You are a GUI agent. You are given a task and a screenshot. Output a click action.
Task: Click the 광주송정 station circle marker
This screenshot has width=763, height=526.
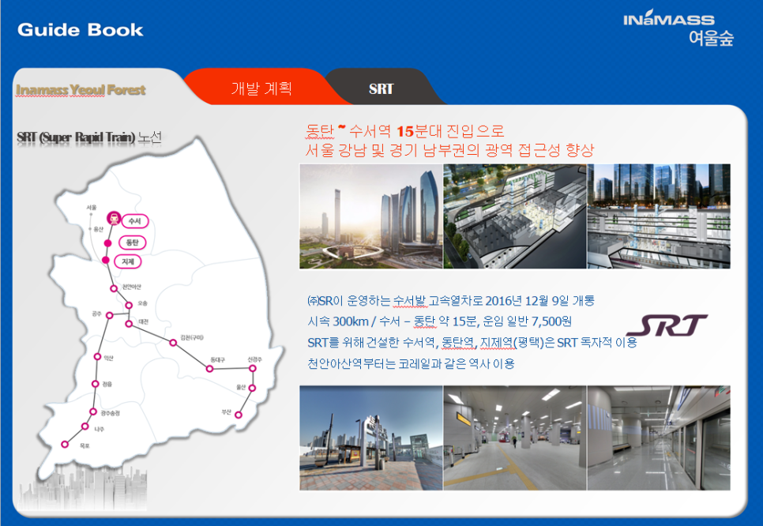click(x=93, y=411)
